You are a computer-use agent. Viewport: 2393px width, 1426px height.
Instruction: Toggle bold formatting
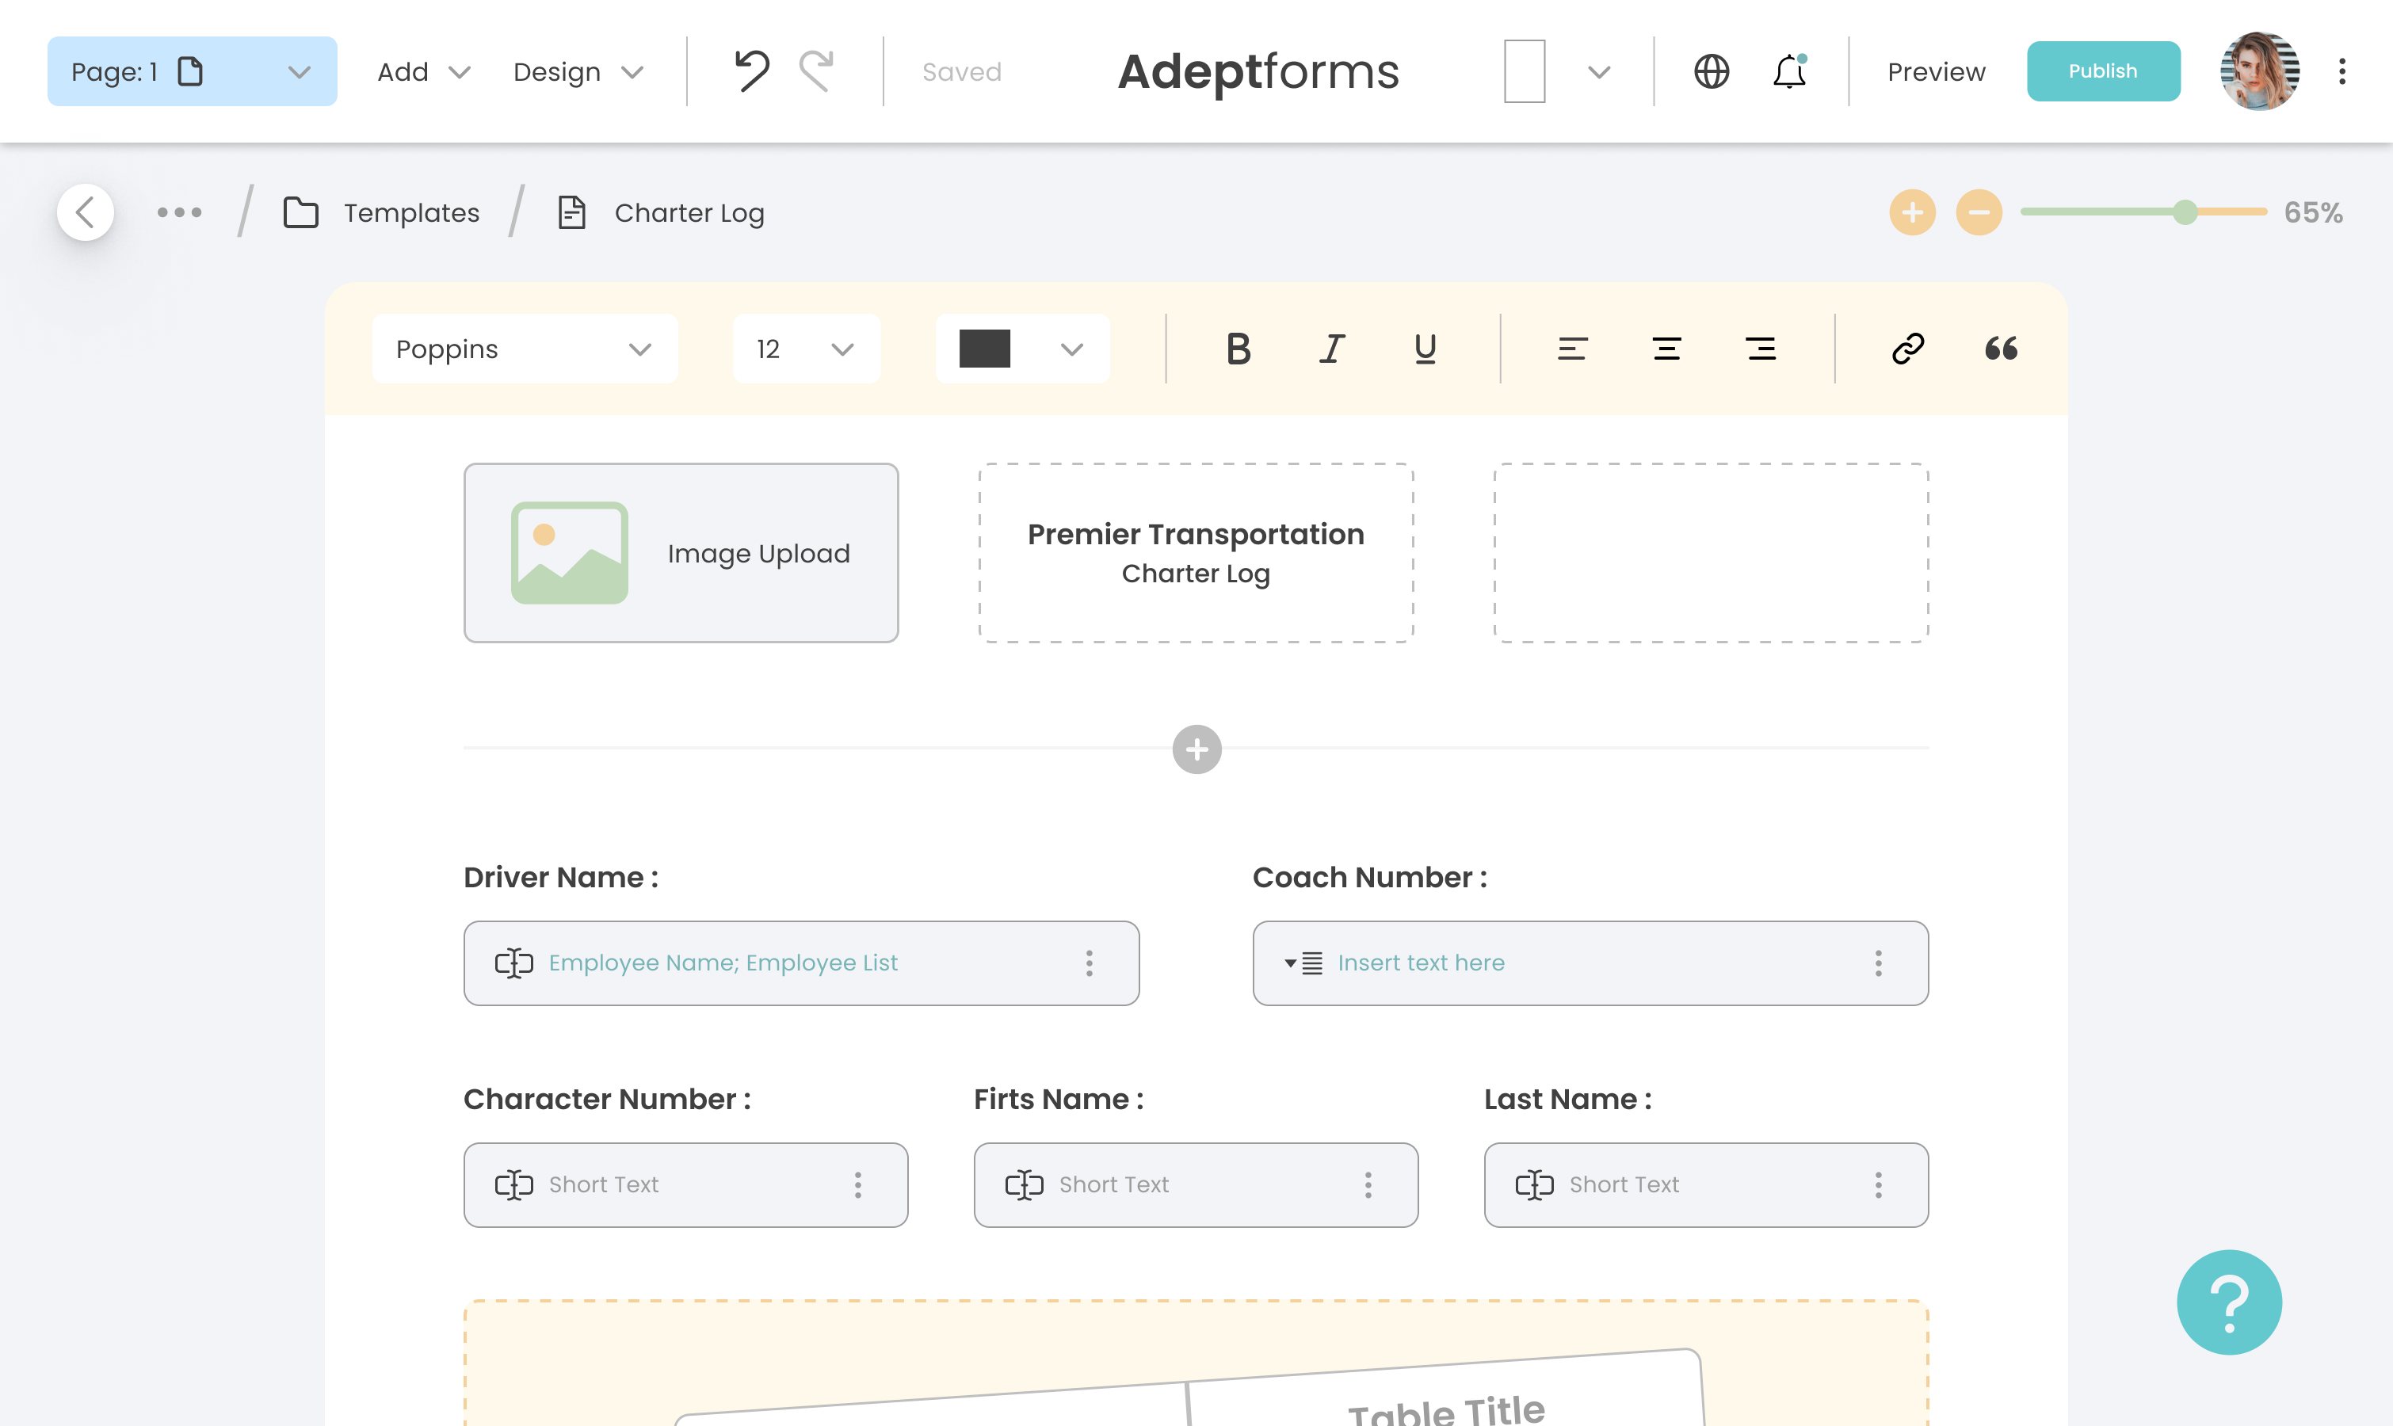(1238, 349)
